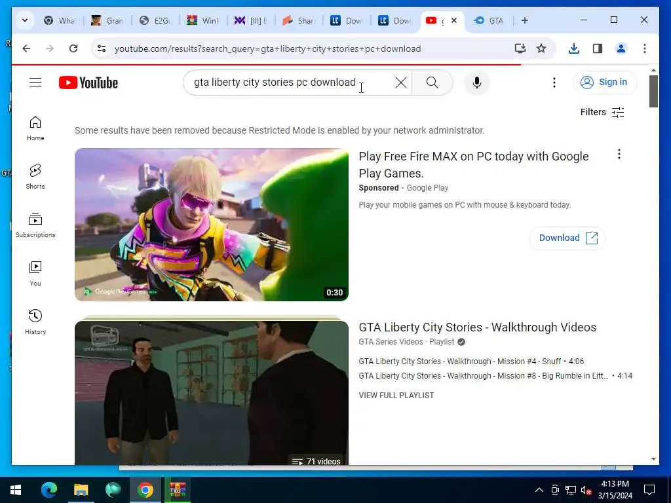Screen dimensions: 671x503
Task: Open GTA Liberty City Stories - Walkthrough Videos title
Action: pyautogui.click(x=477, y=327)
